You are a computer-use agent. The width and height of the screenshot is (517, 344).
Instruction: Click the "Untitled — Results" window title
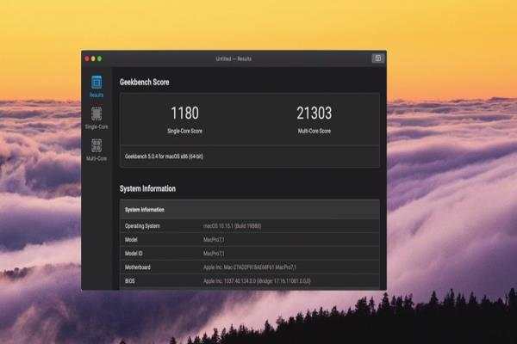[x=234, y=58]
